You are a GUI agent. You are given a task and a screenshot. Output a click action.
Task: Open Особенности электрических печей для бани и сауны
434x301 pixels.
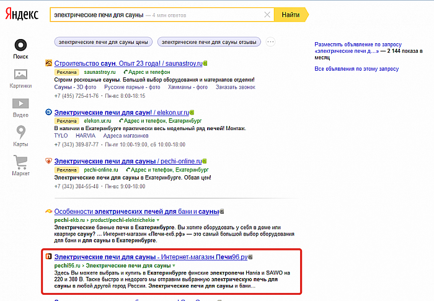pyautogui.click(x=137, y=211)
